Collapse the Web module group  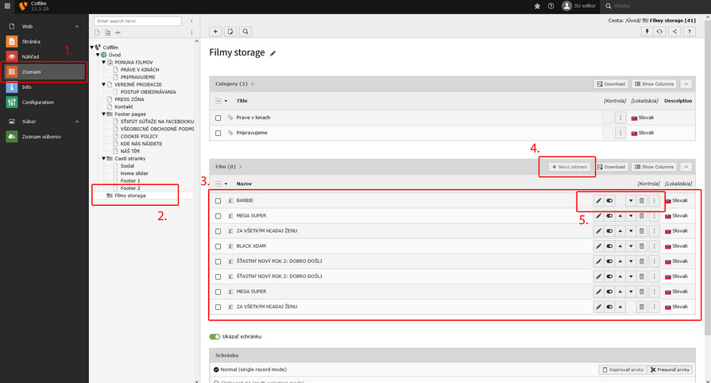coord(76,26)
